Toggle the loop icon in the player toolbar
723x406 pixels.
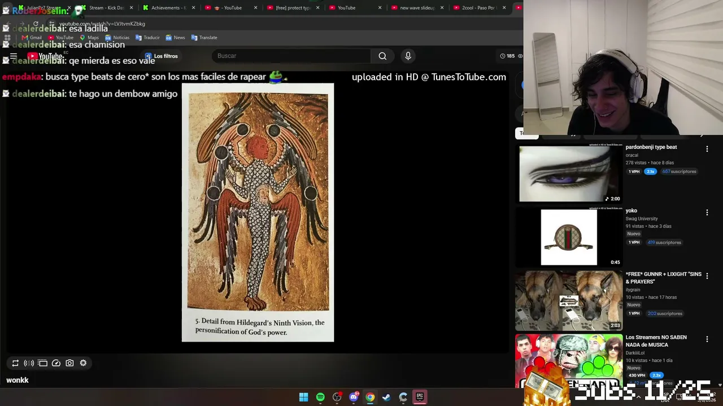coord(15,363)
